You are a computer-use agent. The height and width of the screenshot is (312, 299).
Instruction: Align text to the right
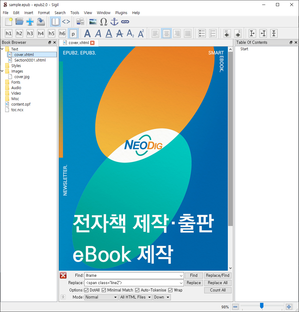(x=177, y=33)
